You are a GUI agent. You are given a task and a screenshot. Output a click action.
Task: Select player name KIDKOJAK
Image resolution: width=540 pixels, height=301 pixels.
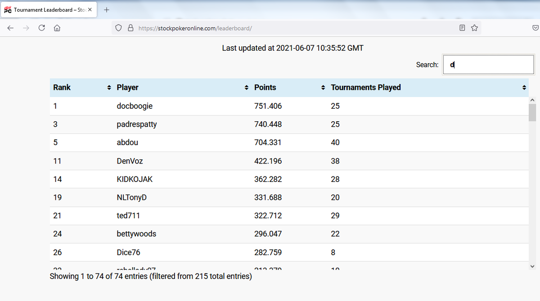tap(135, 179)
